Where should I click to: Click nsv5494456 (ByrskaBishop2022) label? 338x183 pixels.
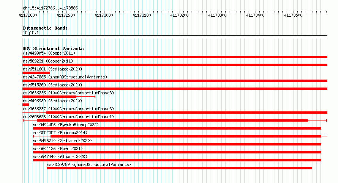coord(66,125)
